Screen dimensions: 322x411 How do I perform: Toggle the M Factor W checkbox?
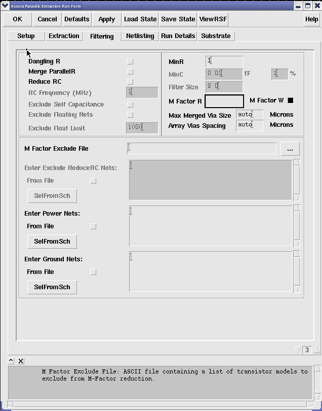(x=290, y=100)
